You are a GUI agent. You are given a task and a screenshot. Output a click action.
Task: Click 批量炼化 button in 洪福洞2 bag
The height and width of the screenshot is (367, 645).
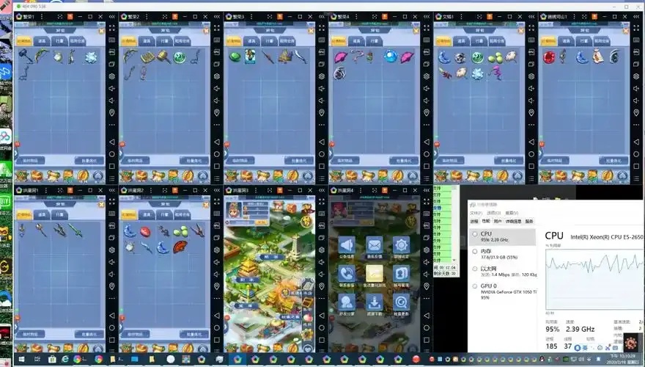click(193, 334)
